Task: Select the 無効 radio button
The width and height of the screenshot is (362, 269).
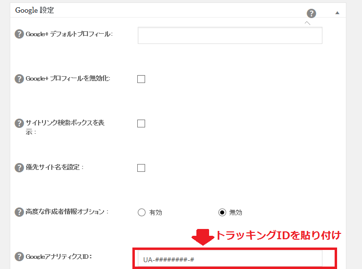Action: pyautogui.click(x=222, y=212)
